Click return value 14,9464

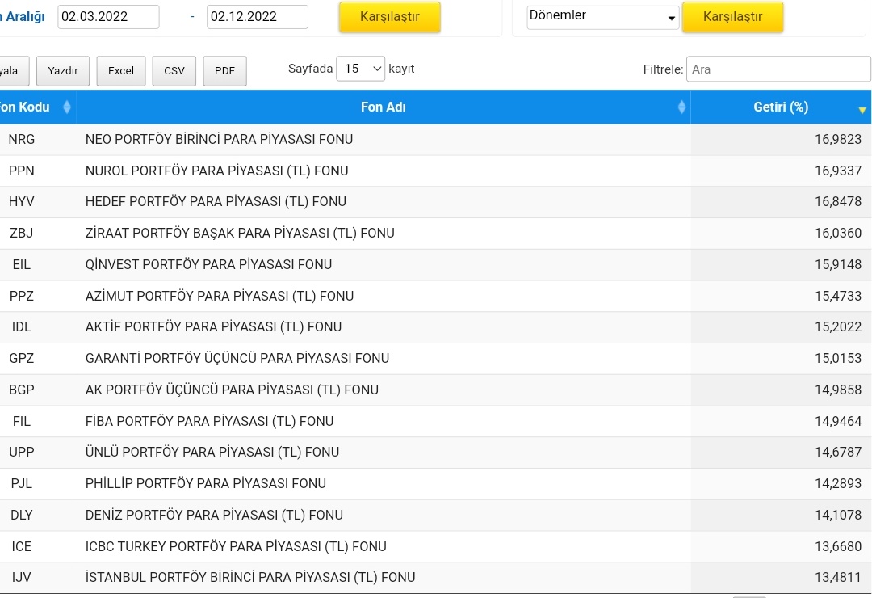(838, 421)
